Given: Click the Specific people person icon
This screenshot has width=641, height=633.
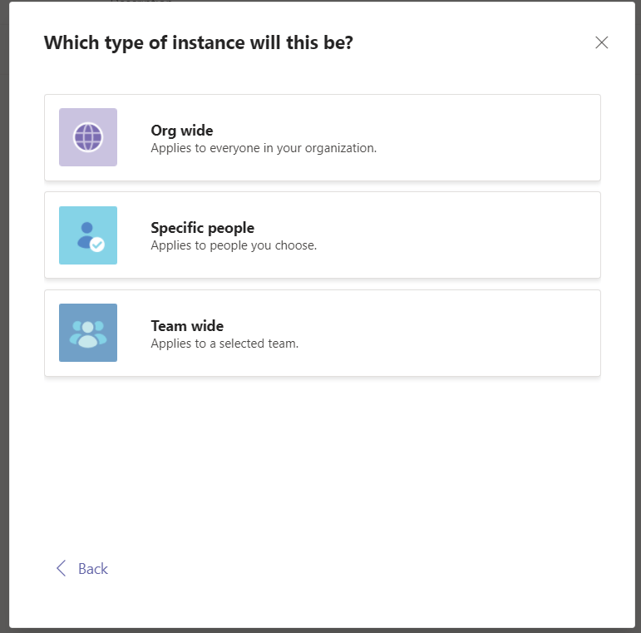Looking at the screenshot, I should click(x=86, y=234).
